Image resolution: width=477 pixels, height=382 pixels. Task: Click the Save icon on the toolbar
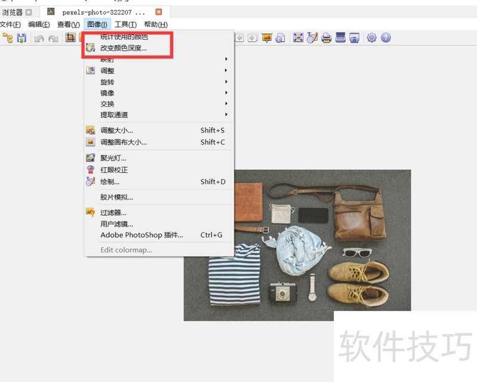point(21,38)
